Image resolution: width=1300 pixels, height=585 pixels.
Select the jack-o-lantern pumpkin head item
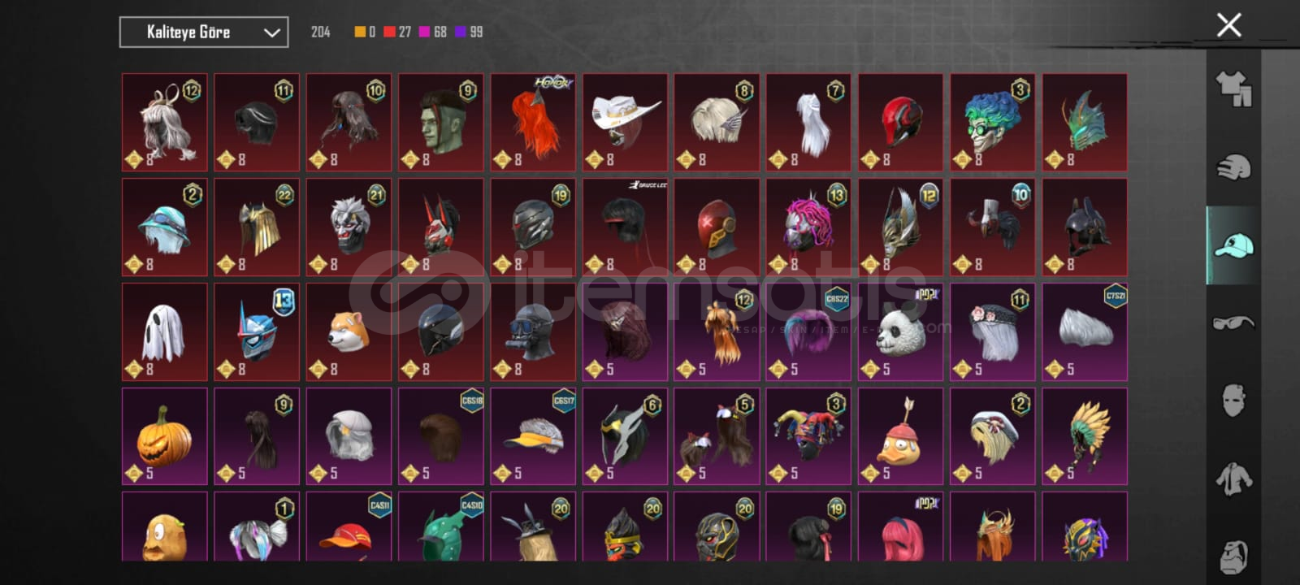click(x=165, y=436)
